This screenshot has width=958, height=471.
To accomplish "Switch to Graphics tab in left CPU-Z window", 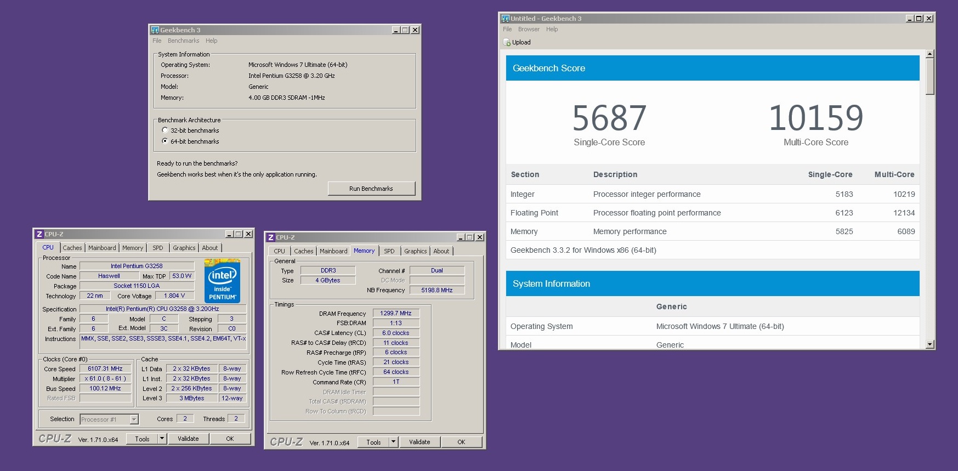I will (x=184, y=248).
